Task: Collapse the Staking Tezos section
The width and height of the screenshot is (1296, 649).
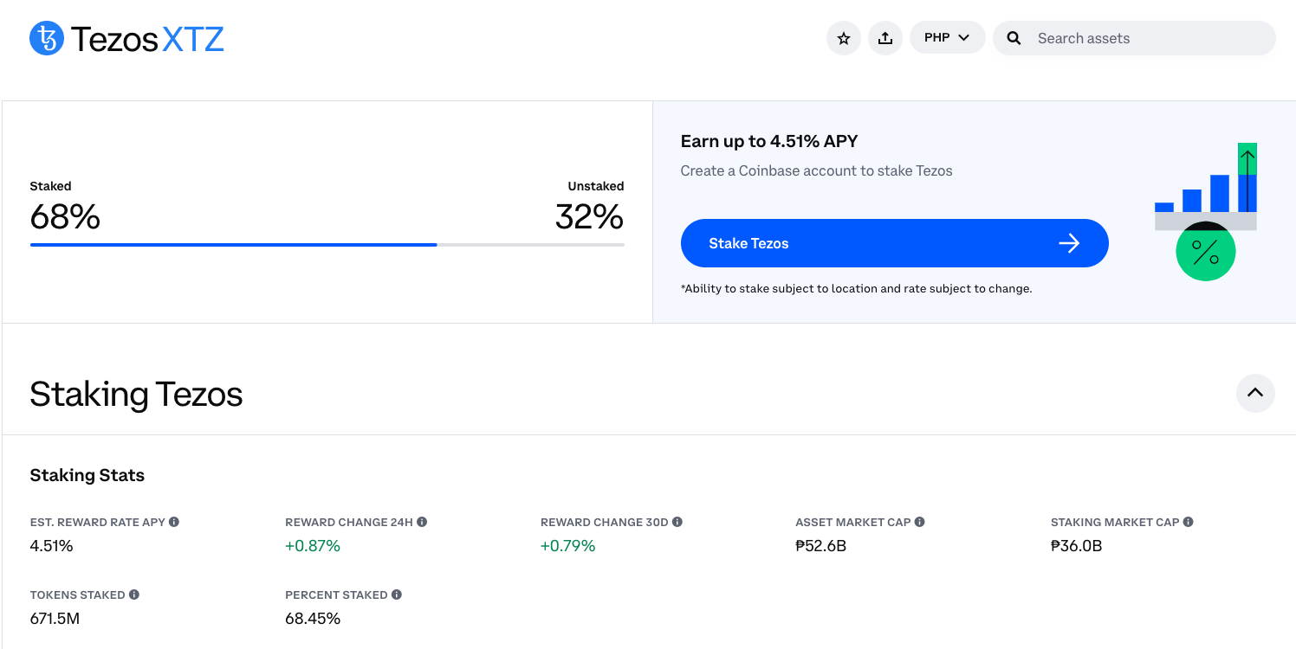Action: [1254, 393]
